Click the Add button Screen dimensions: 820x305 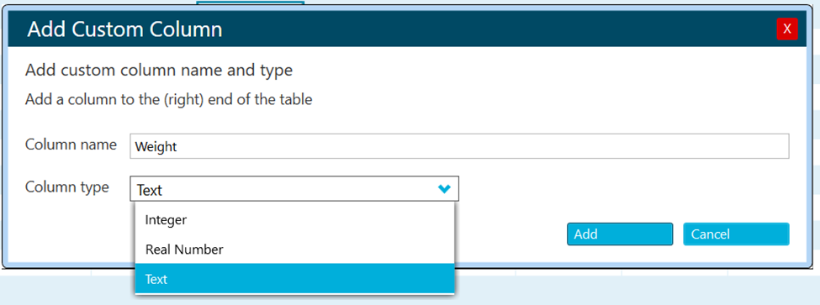tap(620, 234)
